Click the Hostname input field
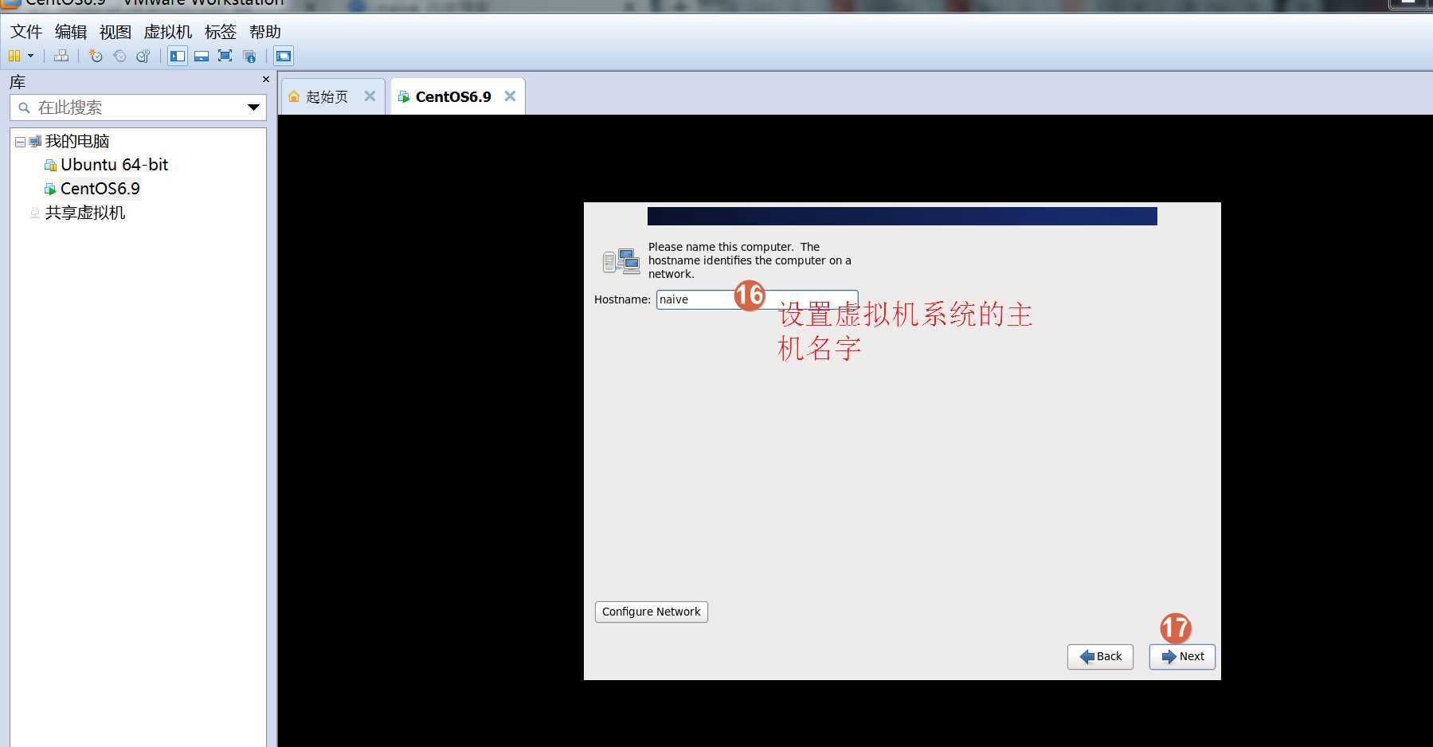1433x747 pixels. click(757, 299)
